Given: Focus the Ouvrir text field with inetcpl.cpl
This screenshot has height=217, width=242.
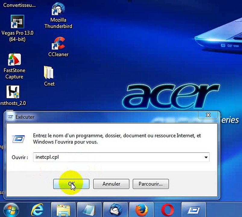Looking at the screenshot, I should [x=121, y=157].
